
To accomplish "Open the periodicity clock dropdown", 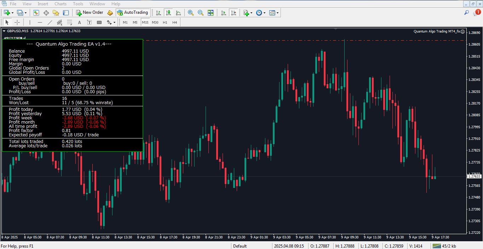I will click(264, 13).
